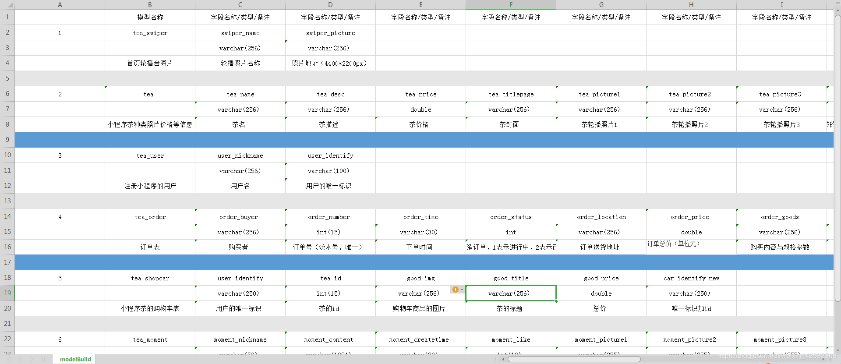Screen dimensions: 841x364
Task: Click cell 'swiper_name'
Action: tap(240, 33)
